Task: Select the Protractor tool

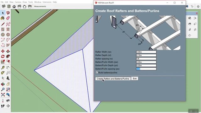Action: click(3, 73)
